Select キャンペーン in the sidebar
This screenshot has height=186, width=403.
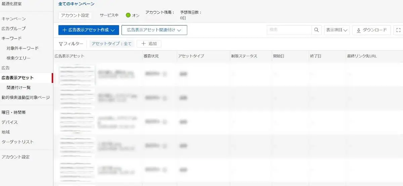pos(14,19)
